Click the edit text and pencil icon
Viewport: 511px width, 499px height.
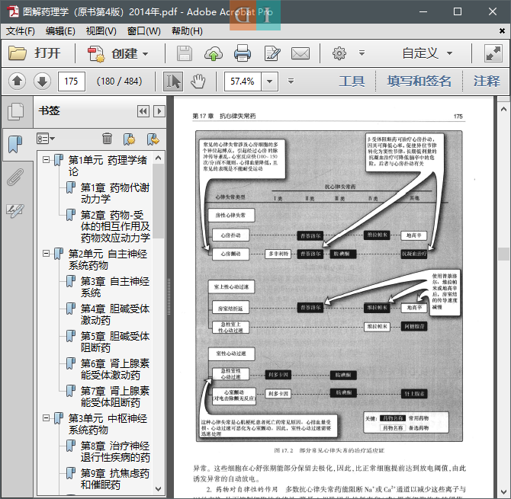[x=272, y=53]
